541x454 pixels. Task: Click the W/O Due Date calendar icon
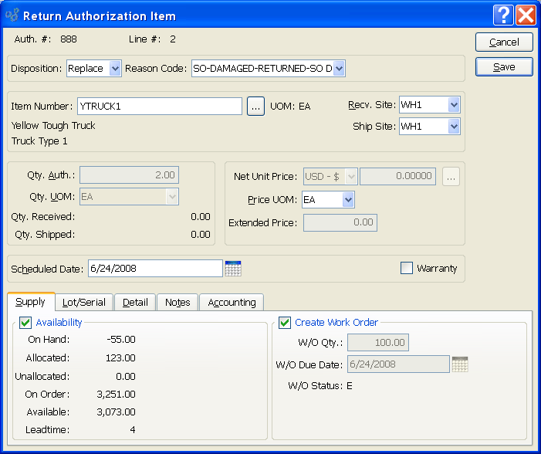(460, 364)
